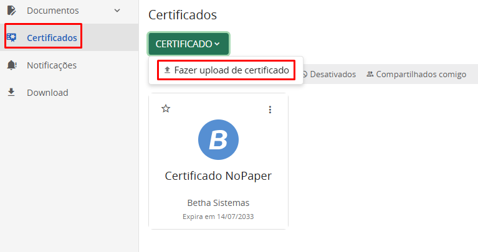This screenshot has height=252, width=478.
Task: Click the round blue Betha B logo
Action: pyautogui.click(x=218, y=140)
